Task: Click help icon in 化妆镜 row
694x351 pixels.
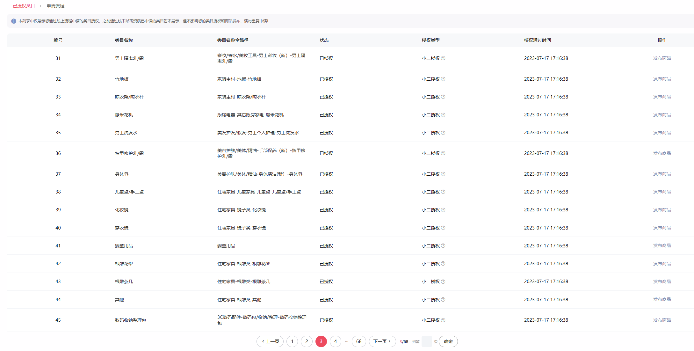Action: [443, 210]
